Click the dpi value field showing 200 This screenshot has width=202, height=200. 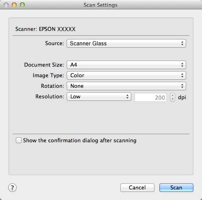(x=150, y=97)
